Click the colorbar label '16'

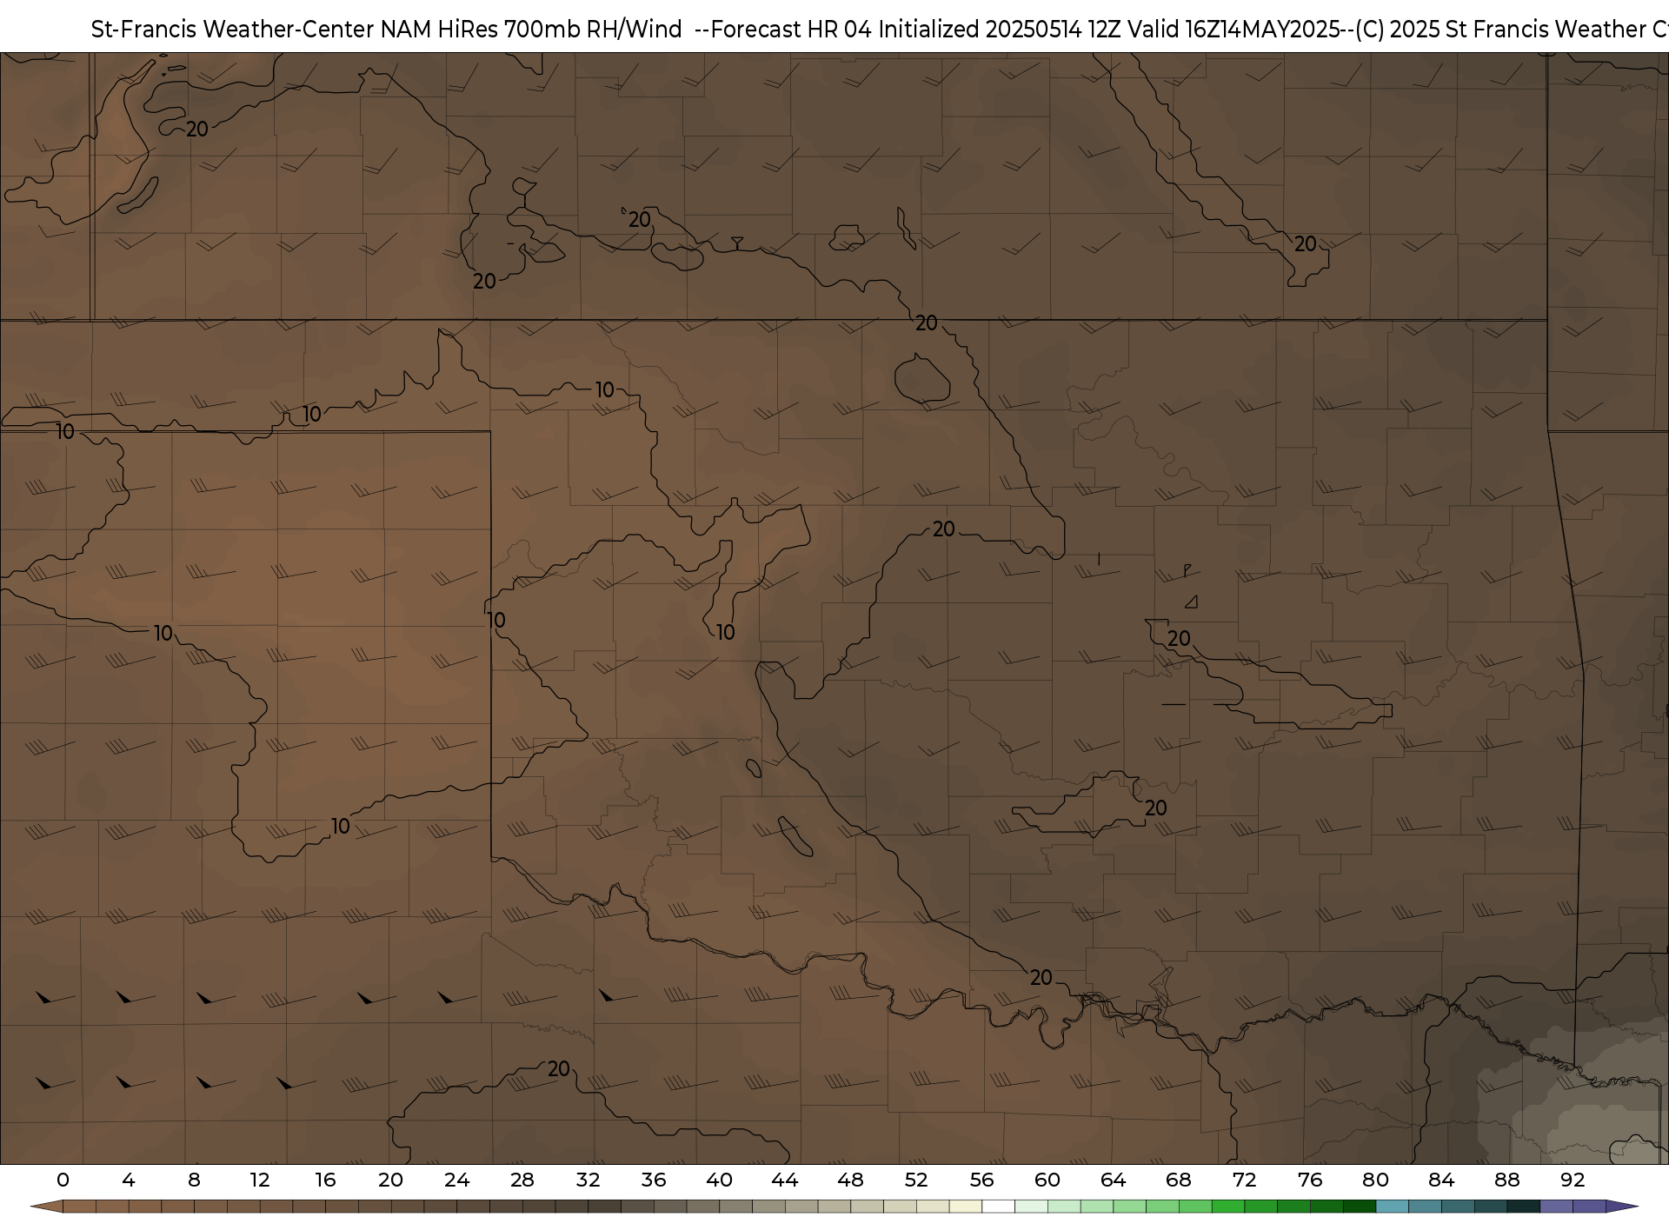tap(325, 1180)
